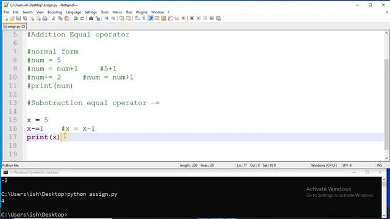Open the Language menu

coord(73,12)
